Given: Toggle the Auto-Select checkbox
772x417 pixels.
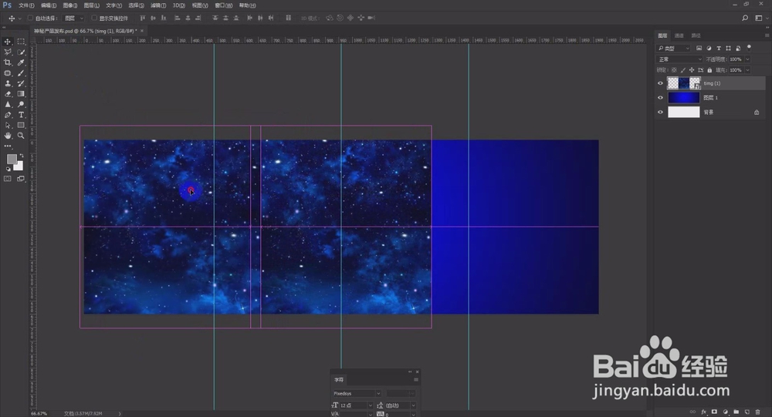Looking at the screenshot, I should point(31,18).
